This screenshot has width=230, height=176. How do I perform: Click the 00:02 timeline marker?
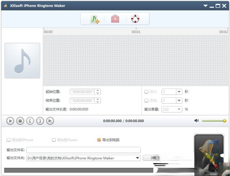click(224, 32)
